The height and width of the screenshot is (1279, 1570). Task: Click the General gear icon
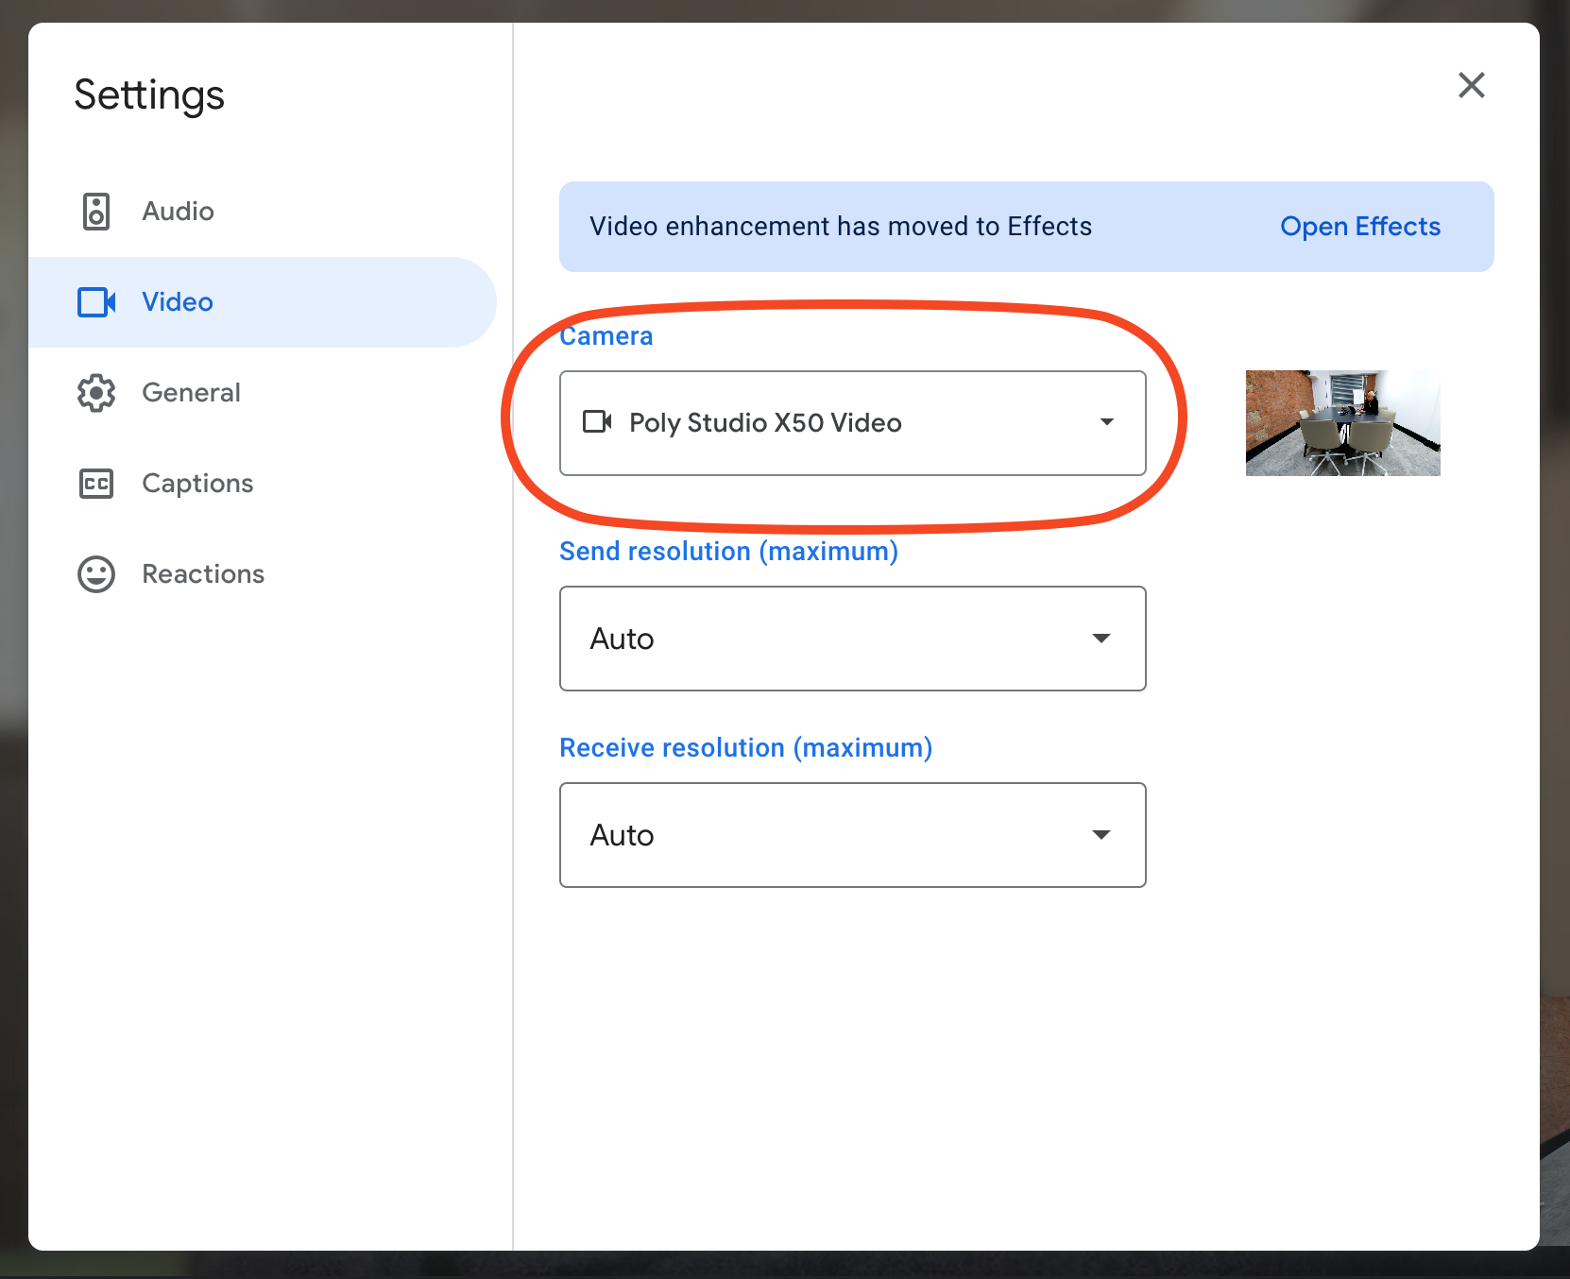pyautogui.click(x=95, y=393)
